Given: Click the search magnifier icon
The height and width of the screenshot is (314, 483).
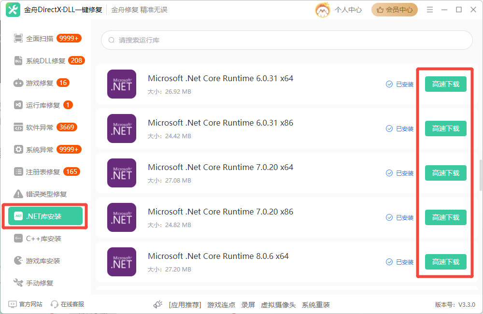Looking at the screenshot, I should tap(112, 40).
